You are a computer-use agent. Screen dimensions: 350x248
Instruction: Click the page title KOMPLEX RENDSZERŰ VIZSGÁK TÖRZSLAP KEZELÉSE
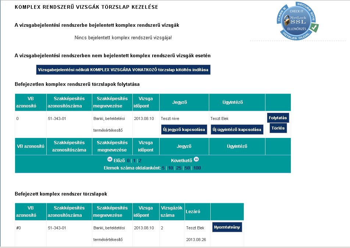86,7
